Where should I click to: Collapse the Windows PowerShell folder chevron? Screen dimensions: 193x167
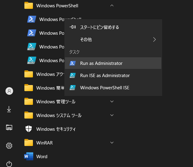[x=112, y=5]
